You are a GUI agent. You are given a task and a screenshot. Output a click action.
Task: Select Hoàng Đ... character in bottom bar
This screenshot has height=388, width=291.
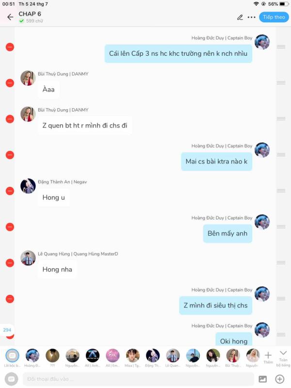coord(32,358)
